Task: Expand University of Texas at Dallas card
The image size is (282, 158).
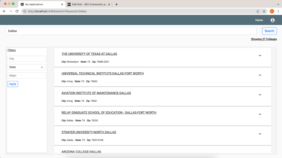Action: coord(260,56)
